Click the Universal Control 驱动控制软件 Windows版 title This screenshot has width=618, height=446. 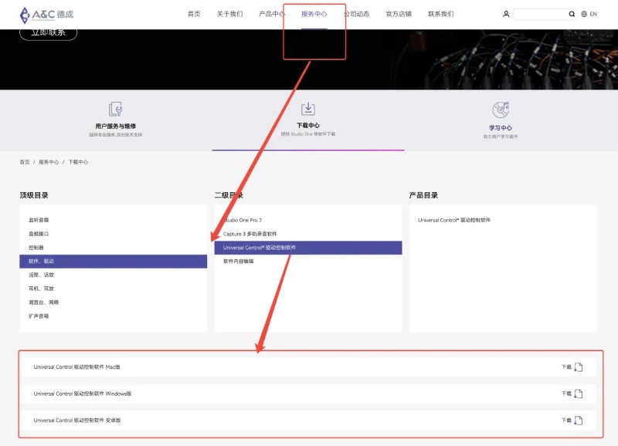[83, 394]
